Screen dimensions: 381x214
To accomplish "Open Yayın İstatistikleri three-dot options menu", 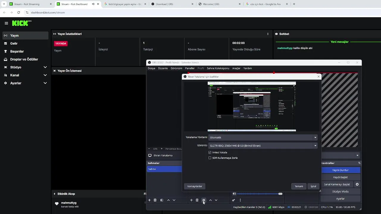I will tap(268, 34).
